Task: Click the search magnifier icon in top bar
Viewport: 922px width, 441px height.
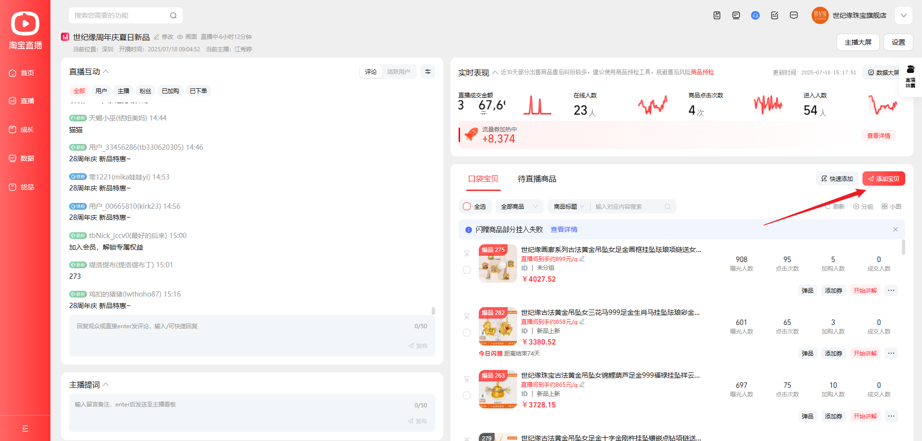Action: coord(173,15)
